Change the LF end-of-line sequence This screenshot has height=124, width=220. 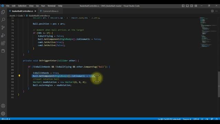coord(202,119)
